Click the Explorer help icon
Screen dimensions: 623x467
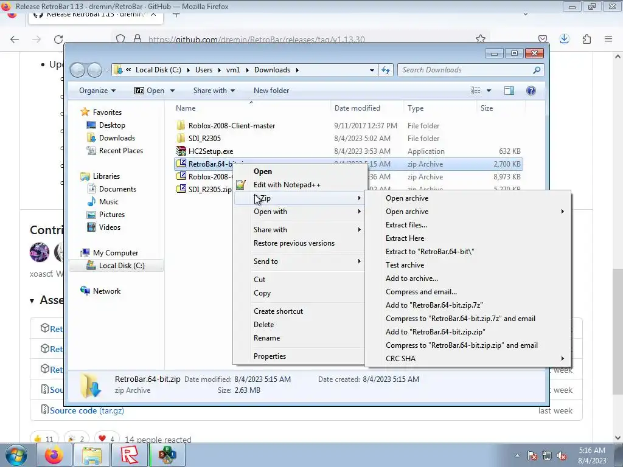(x=531, y=91)
